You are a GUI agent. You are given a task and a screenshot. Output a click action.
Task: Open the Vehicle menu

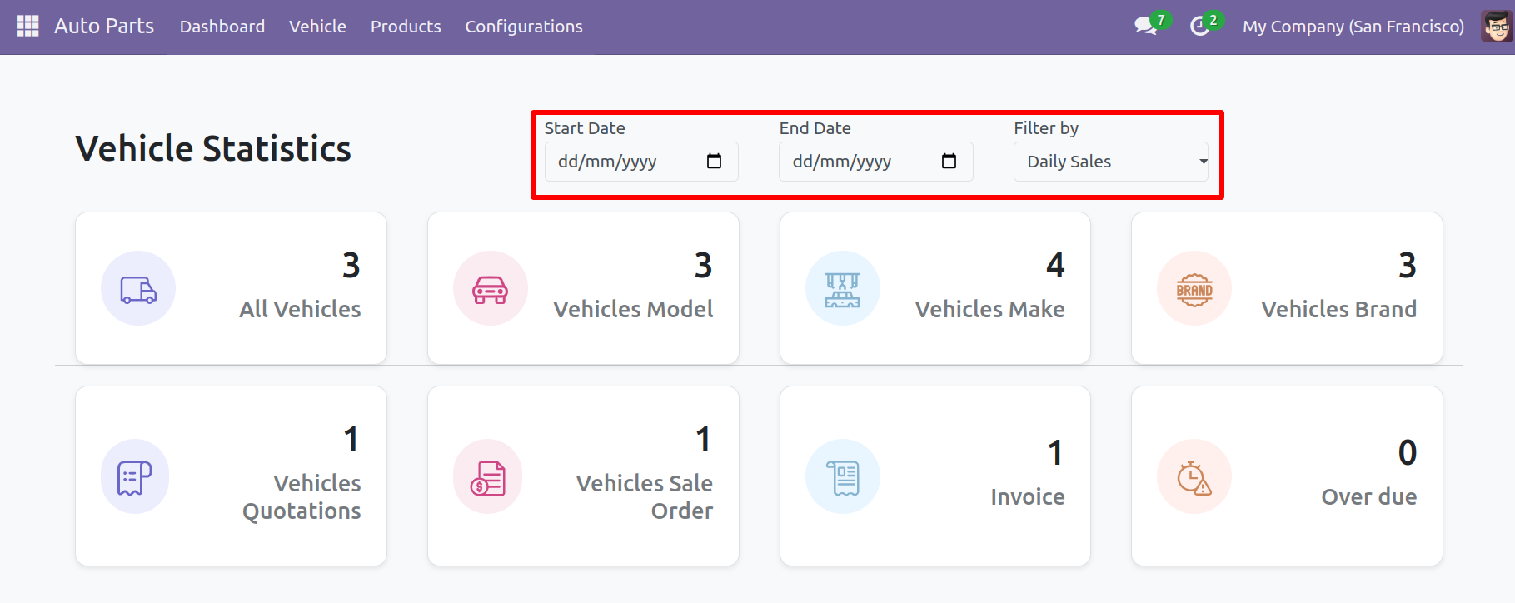(317, 27)
